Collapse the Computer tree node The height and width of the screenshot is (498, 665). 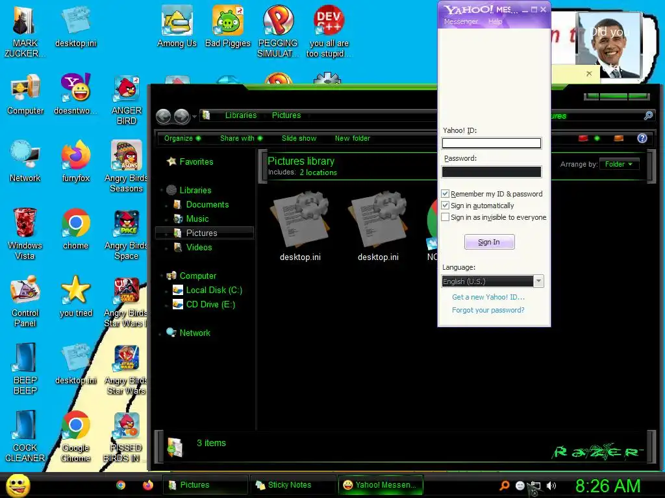pos(162,276)
